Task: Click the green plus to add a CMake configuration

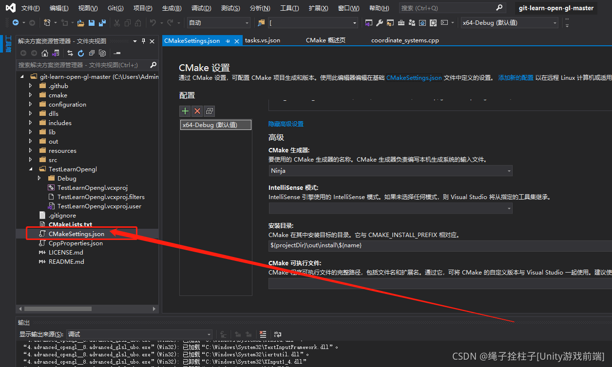Action: [x=185, y=111]
